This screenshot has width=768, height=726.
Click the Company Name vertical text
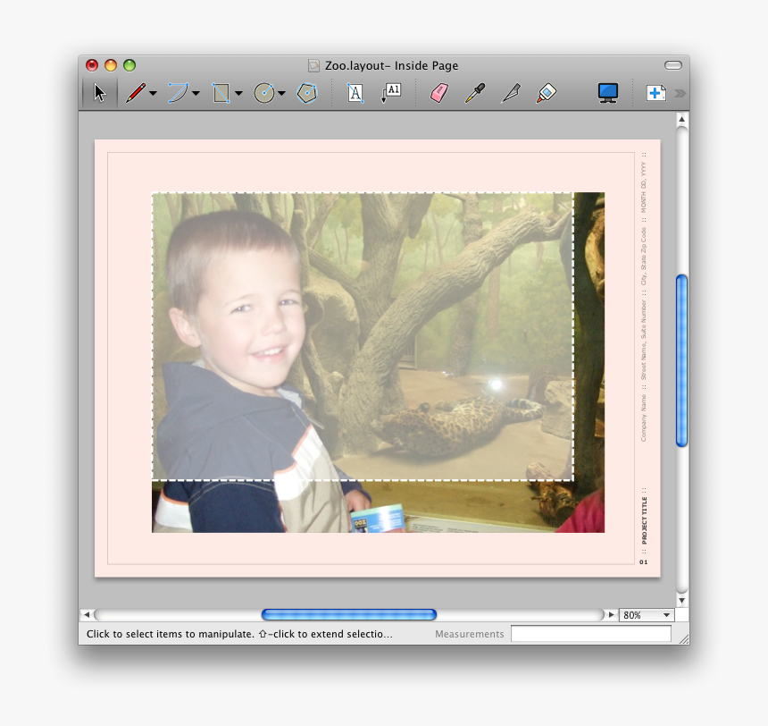pyautogui.click(x=644, y=418)
